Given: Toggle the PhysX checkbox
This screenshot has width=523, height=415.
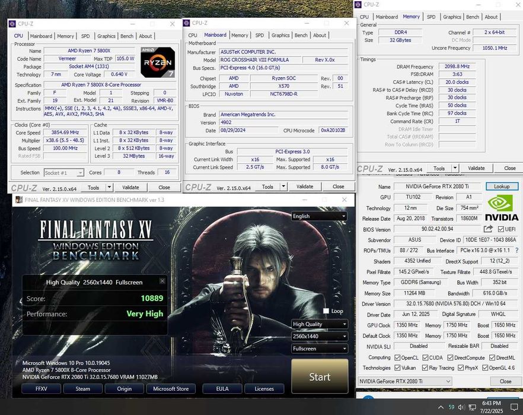Looking at the screenshot, I should pyautogui.click(x=461, y=368).
